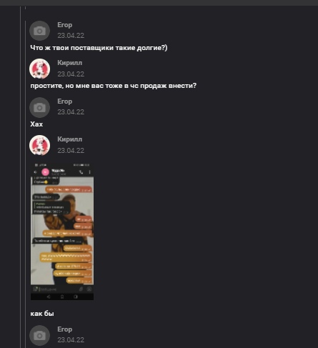The image size is (318, 348).
Task: Open Кирилл's name link above the простите message
Action: (x=70, y=63)
